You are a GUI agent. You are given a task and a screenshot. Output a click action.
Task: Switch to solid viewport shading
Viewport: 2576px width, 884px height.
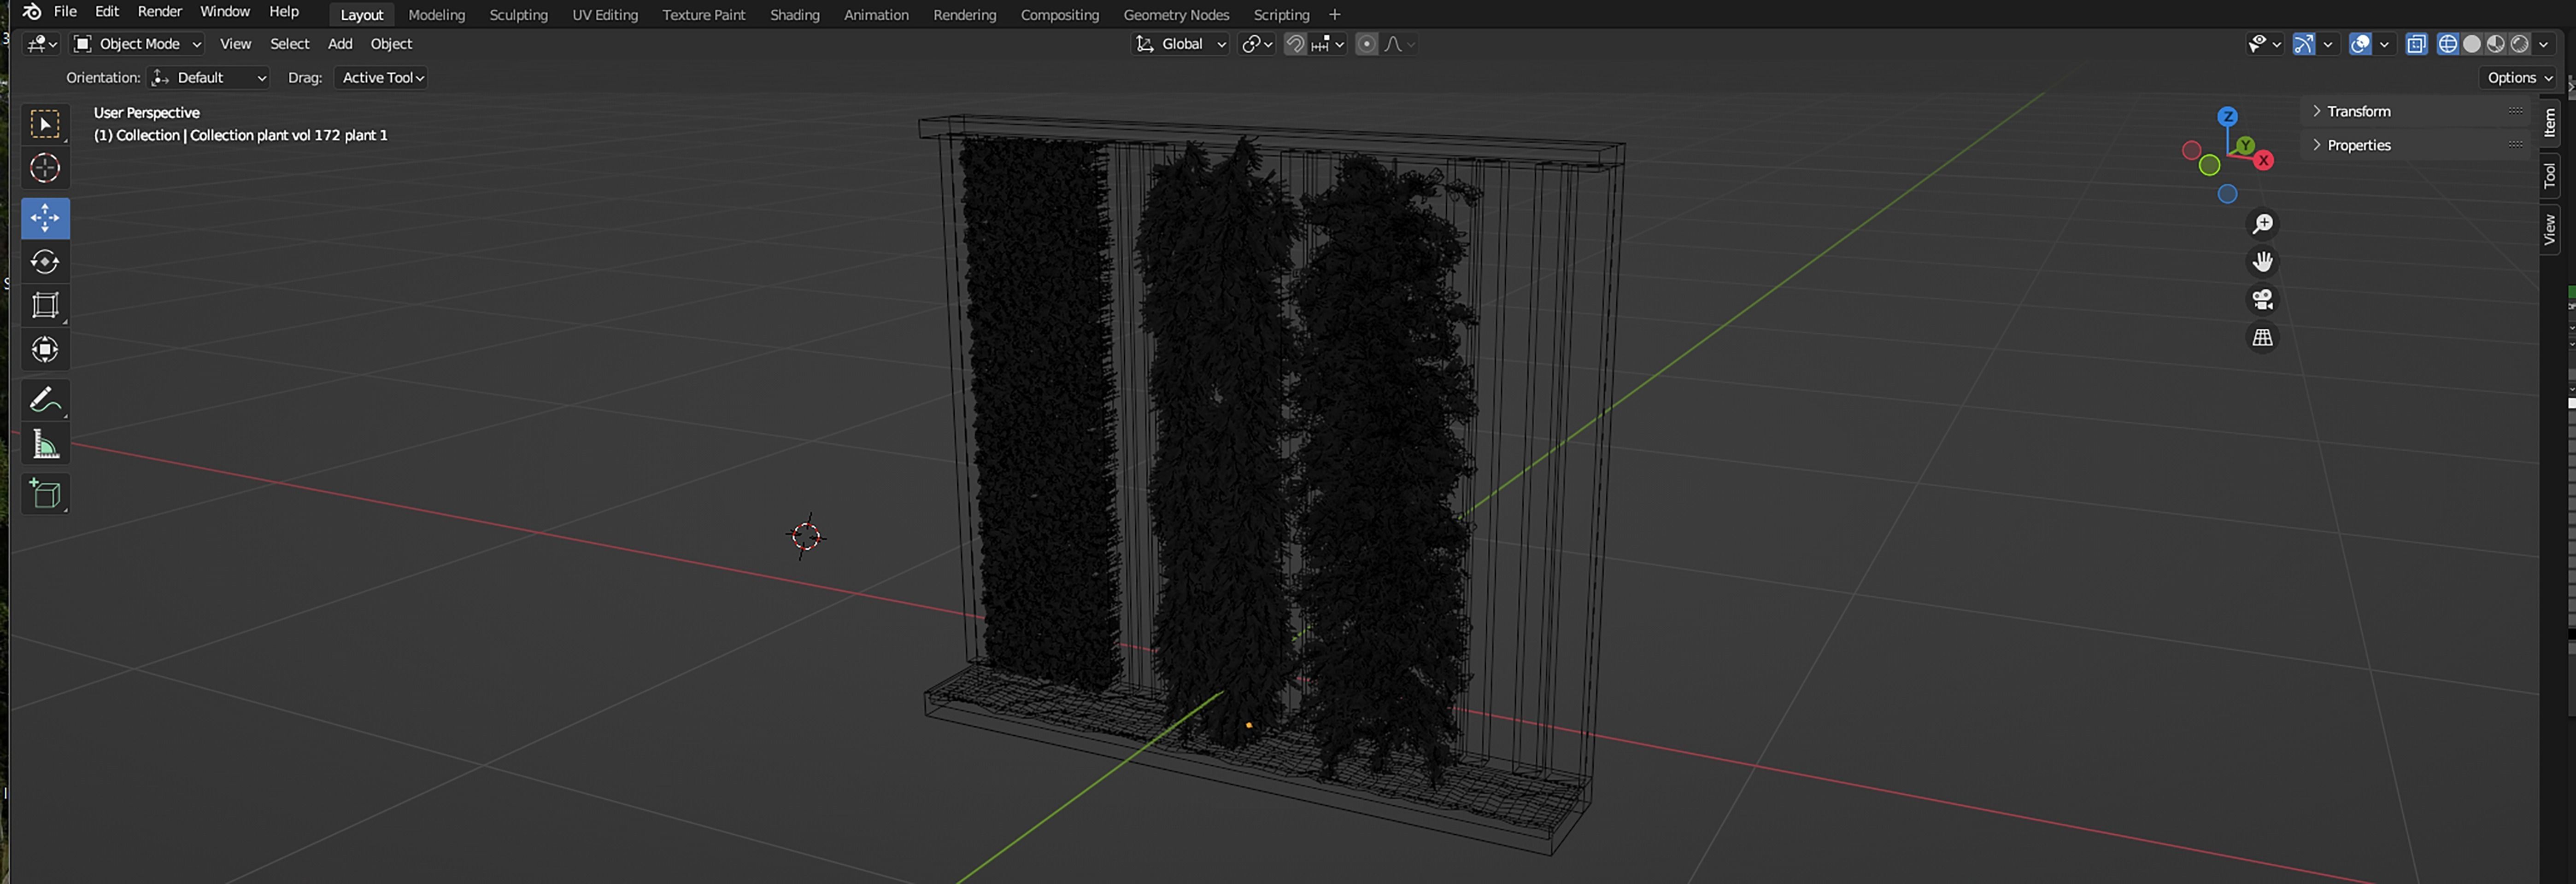point(2471,44)
